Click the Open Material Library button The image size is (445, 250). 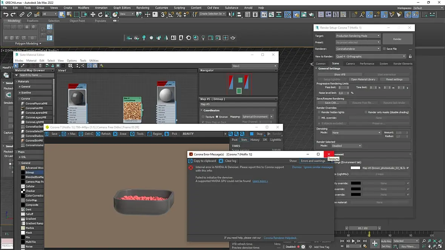coord(363,79)
